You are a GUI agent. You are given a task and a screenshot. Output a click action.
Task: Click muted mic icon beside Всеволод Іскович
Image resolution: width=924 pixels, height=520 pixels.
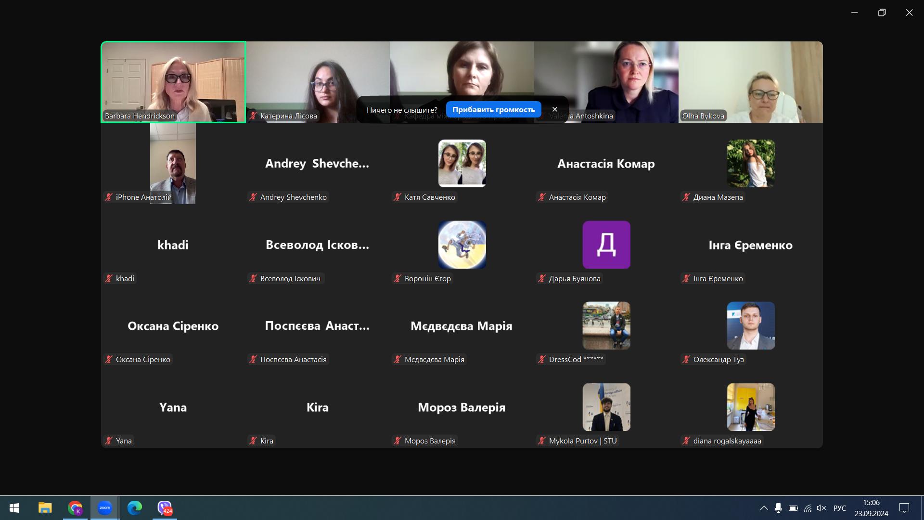tap(253, 279)
